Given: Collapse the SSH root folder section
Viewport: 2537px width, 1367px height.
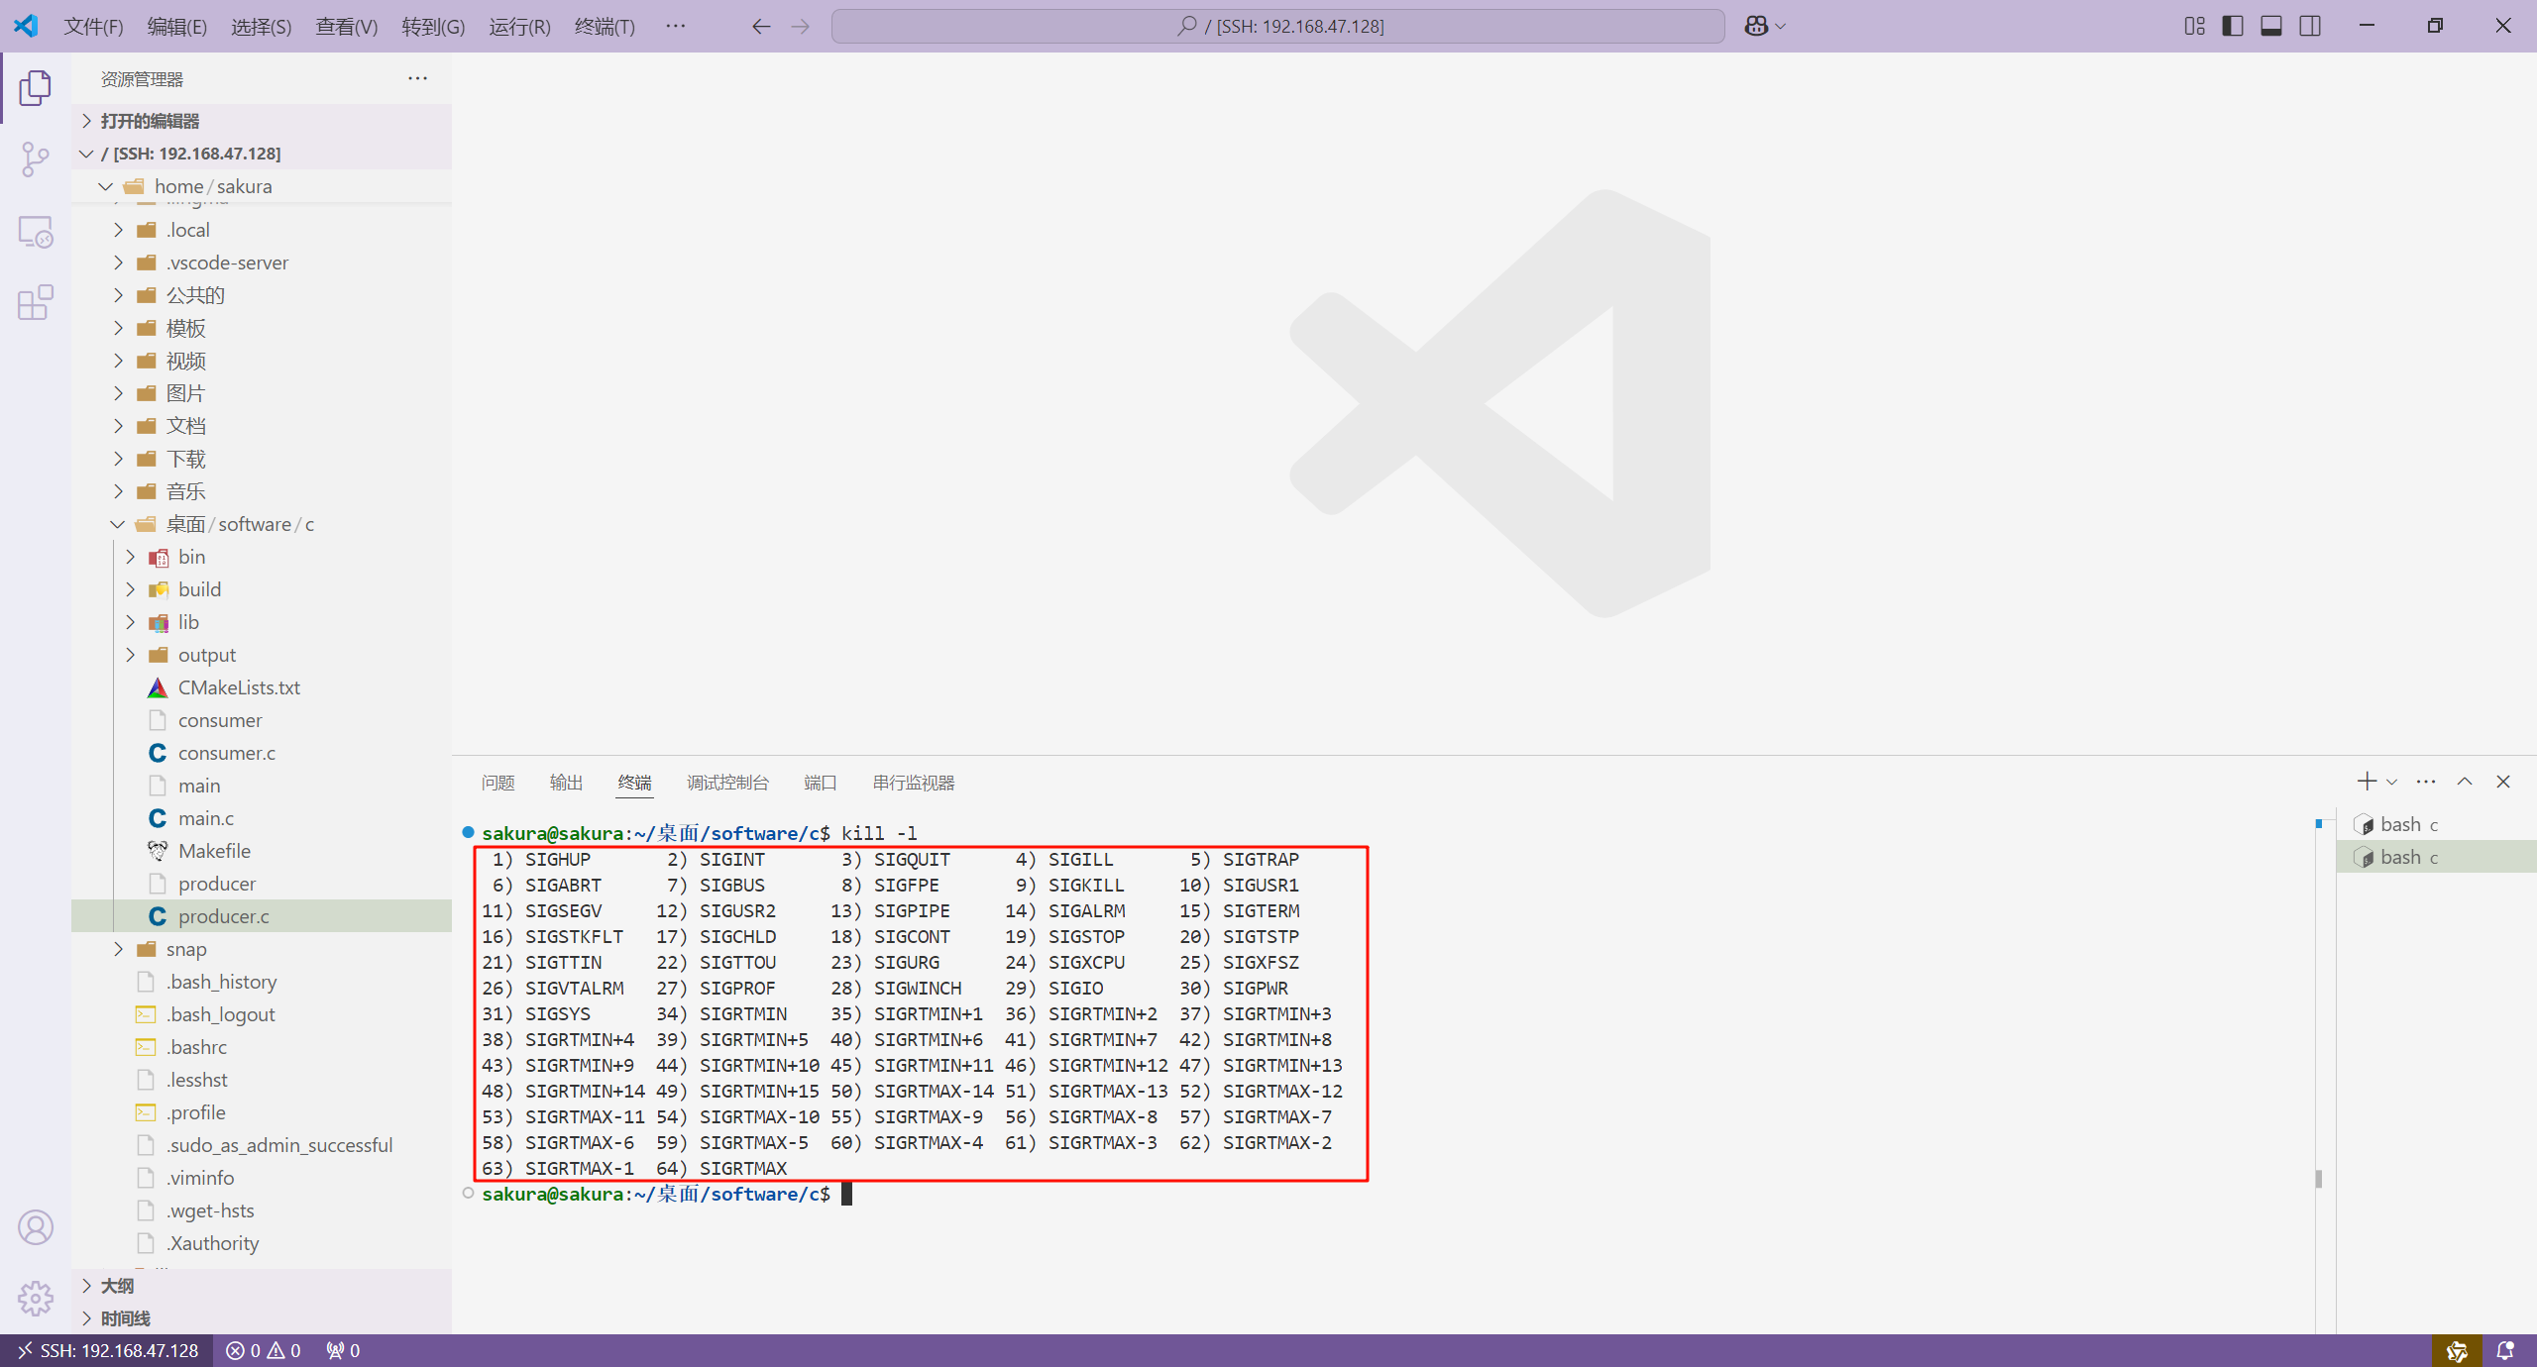Looking at the screenshot, I should tap(262, 154).
